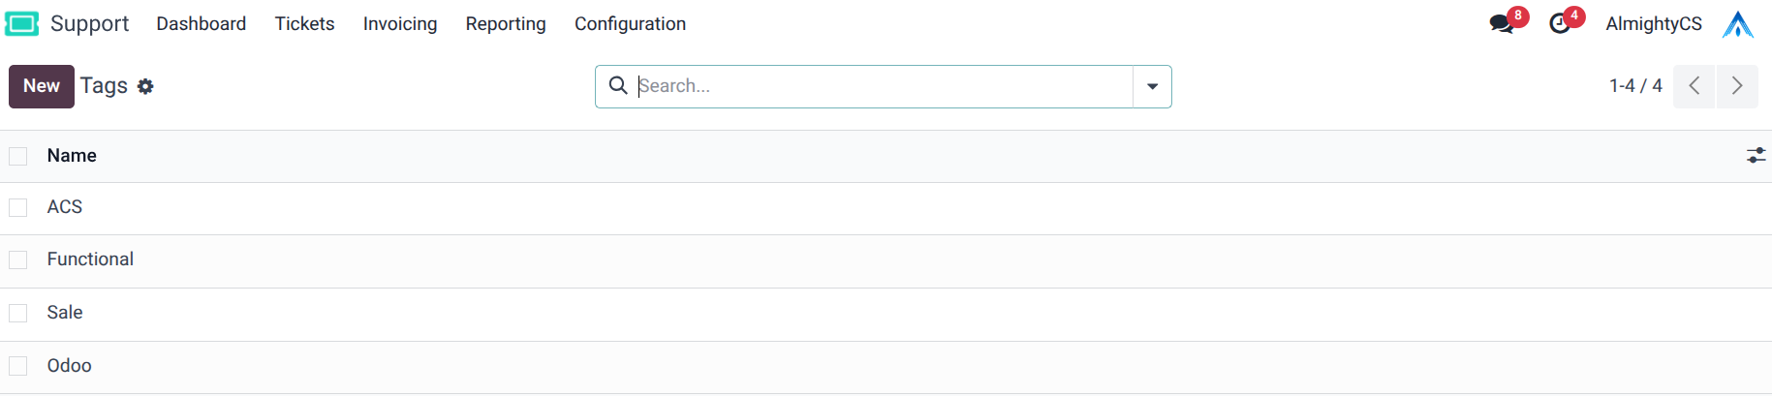1772x396 pixels.
Task: Open the chat messages icon
Action: click(1502, 24)
